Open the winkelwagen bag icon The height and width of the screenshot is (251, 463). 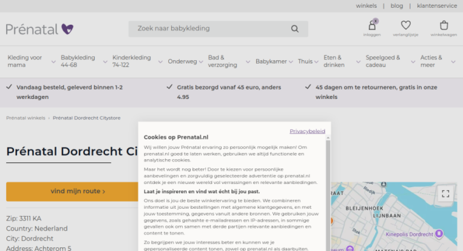[x=444, y=25]
